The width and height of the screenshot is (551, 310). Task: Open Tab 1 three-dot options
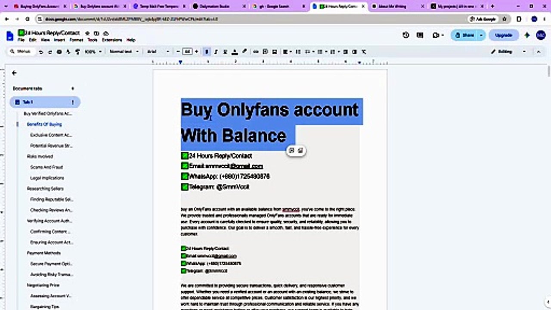pyautogui.click(x=73, y=102)
